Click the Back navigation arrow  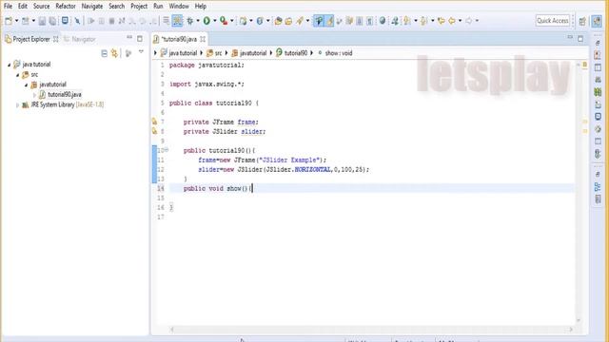(452, 21)
